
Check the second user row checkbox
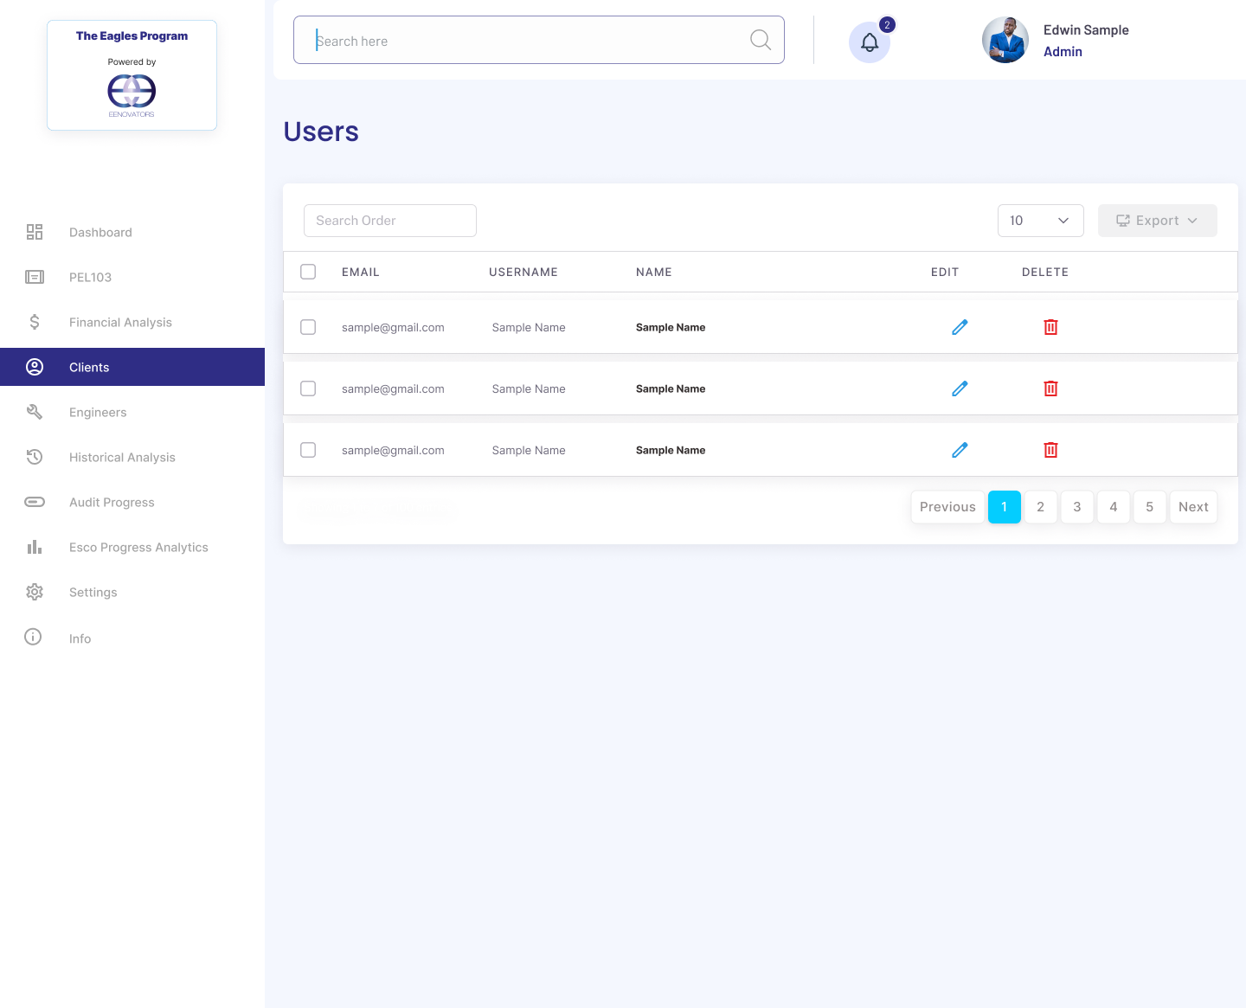[308, 388]
